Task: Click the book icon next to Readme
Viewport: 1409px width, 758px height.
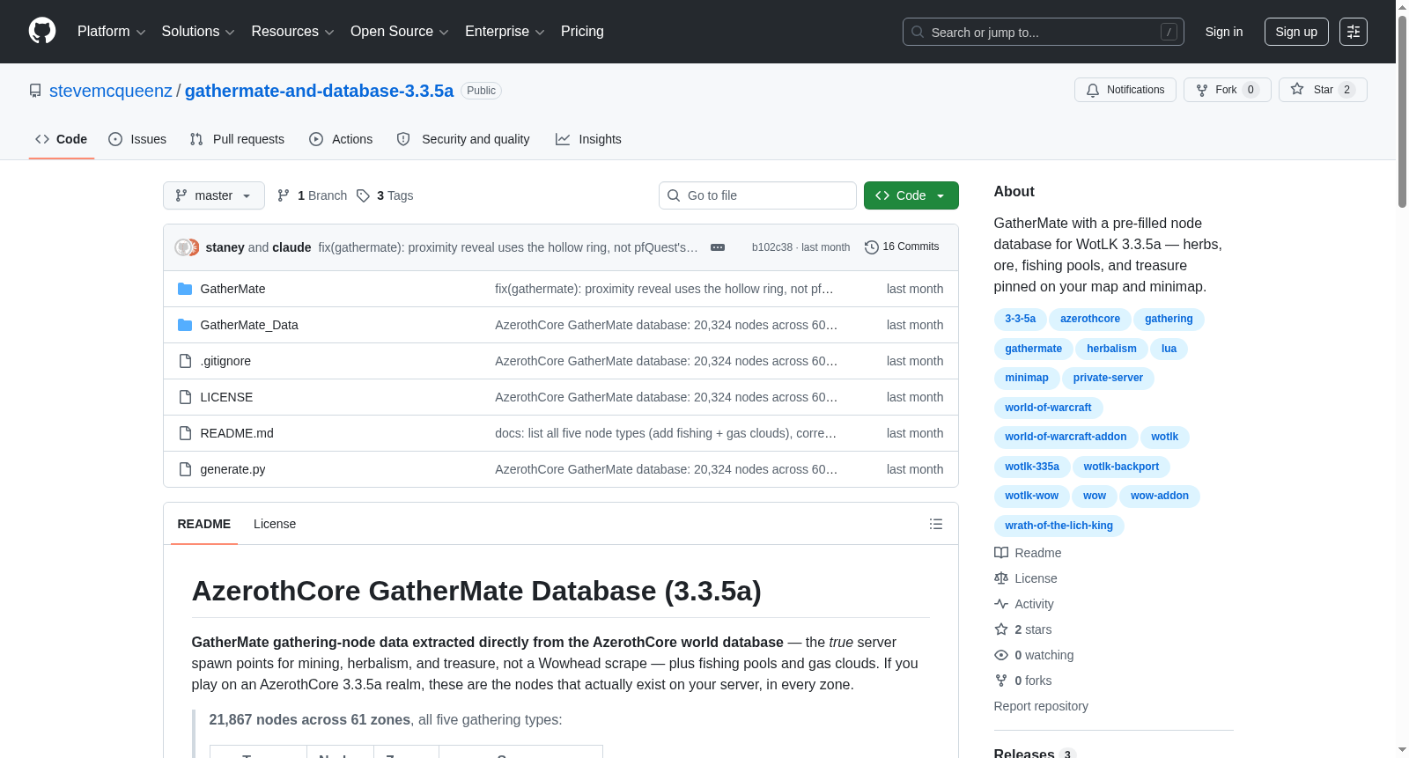Action: point(1001,553)
